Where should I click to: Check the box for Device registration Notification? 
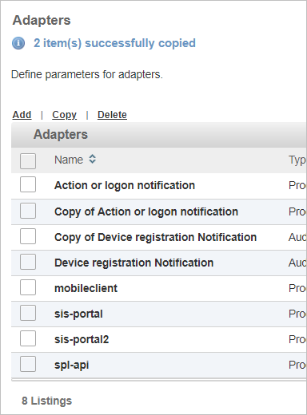click(x=28, y=262)
